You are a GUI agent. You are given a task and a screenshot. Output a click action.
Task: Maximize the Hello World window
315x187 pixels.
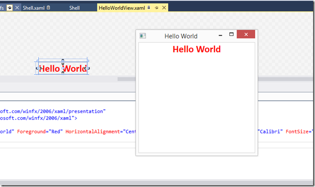(x=231, y=34)
